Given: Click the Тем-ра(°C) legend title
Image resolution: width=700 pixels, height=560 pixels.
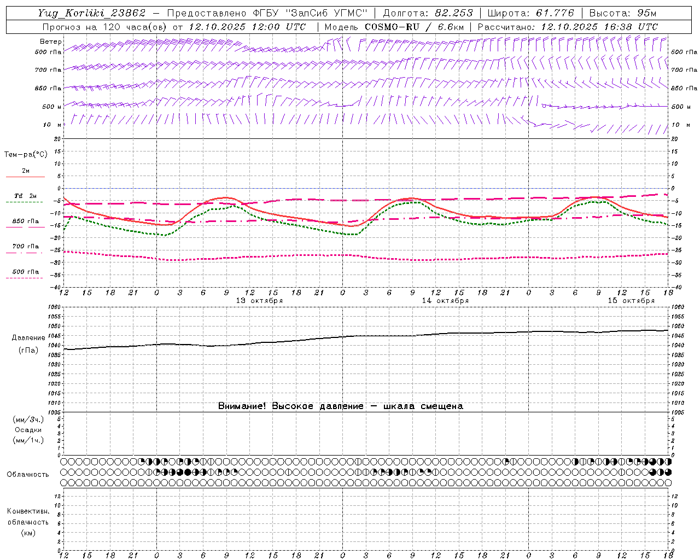Looking at the screenshot, I should coord(26,155).
